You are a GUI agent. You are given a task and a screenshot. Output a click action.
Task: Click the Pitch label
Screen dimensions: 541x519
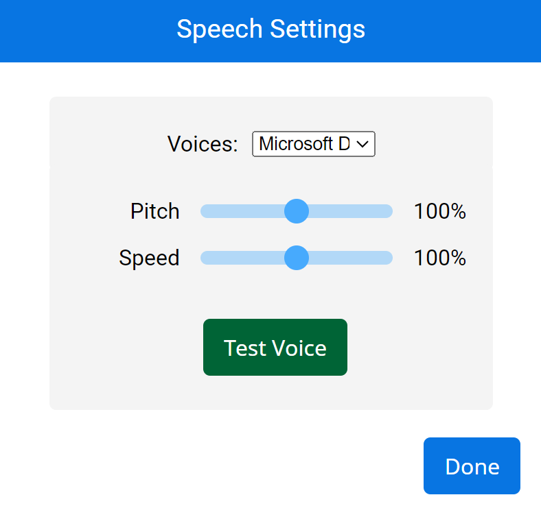point(155,211)
